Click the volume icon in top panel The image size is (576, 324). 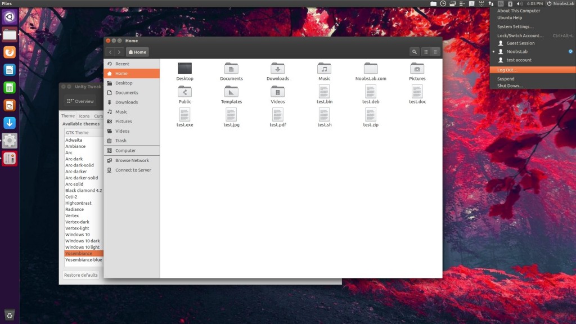coord(519,3)
